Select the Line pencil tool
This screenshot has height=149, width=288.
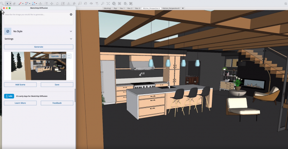(20, 3)
